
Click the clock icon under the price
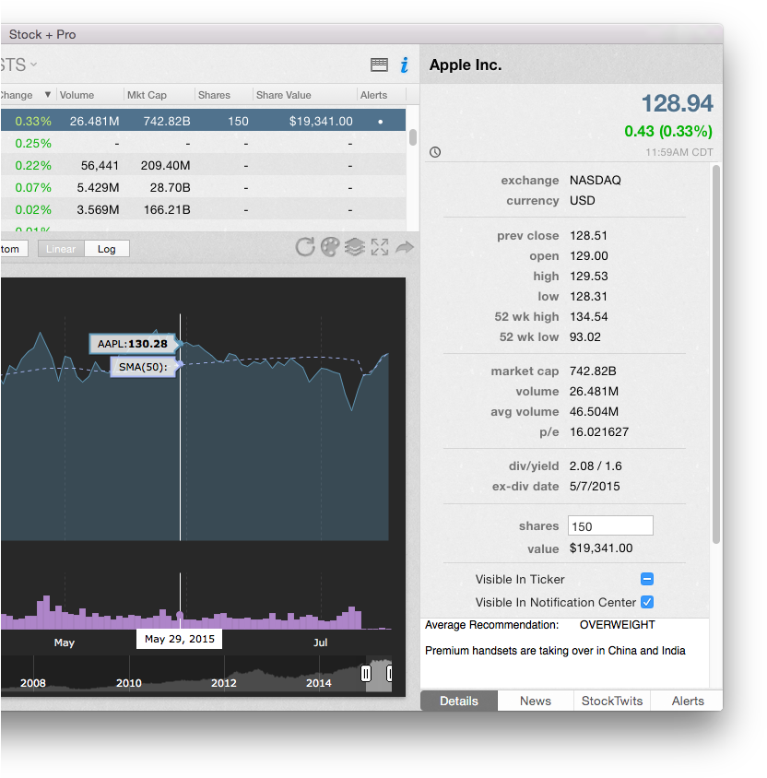click(435, 152)
